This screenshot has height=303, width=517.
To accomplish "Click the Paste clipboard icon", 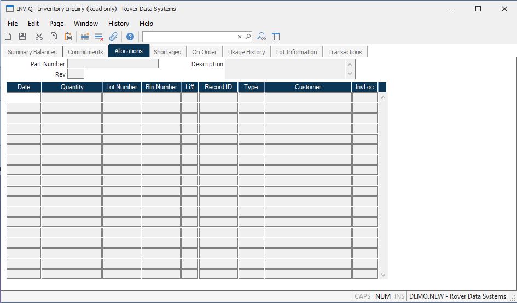I will 68,37.
